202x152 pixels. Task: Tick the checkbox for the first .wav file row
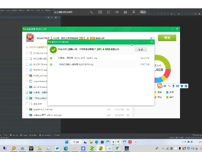(x=27, y=64)
